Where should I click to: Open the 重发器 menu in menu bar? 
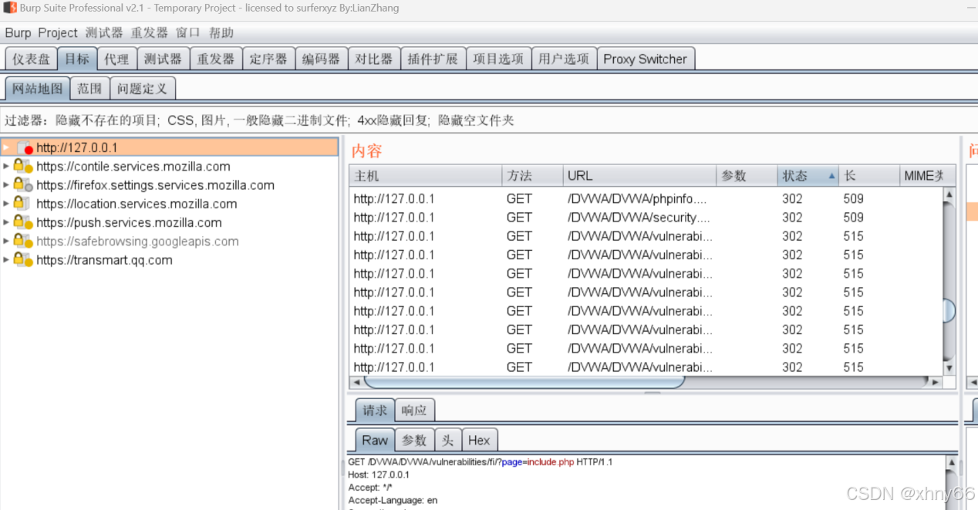[x=150, y=32]
